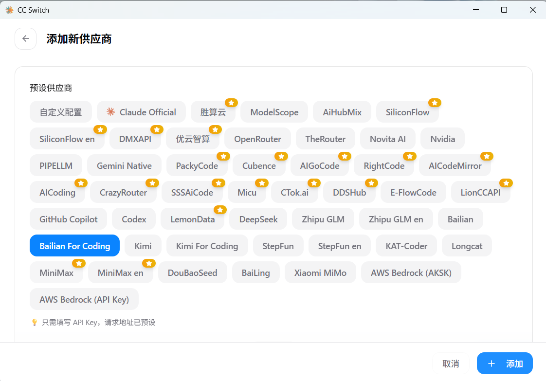Click the highlighted Bailian For Coding preset
546x381 pixels.
click(x=74, y=246)
